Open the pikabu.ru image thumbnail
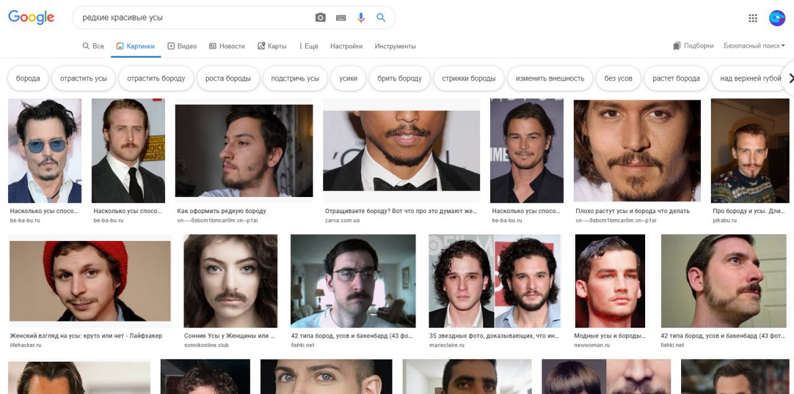The width and height of the screenshot is (794, 394). [750, 151]
